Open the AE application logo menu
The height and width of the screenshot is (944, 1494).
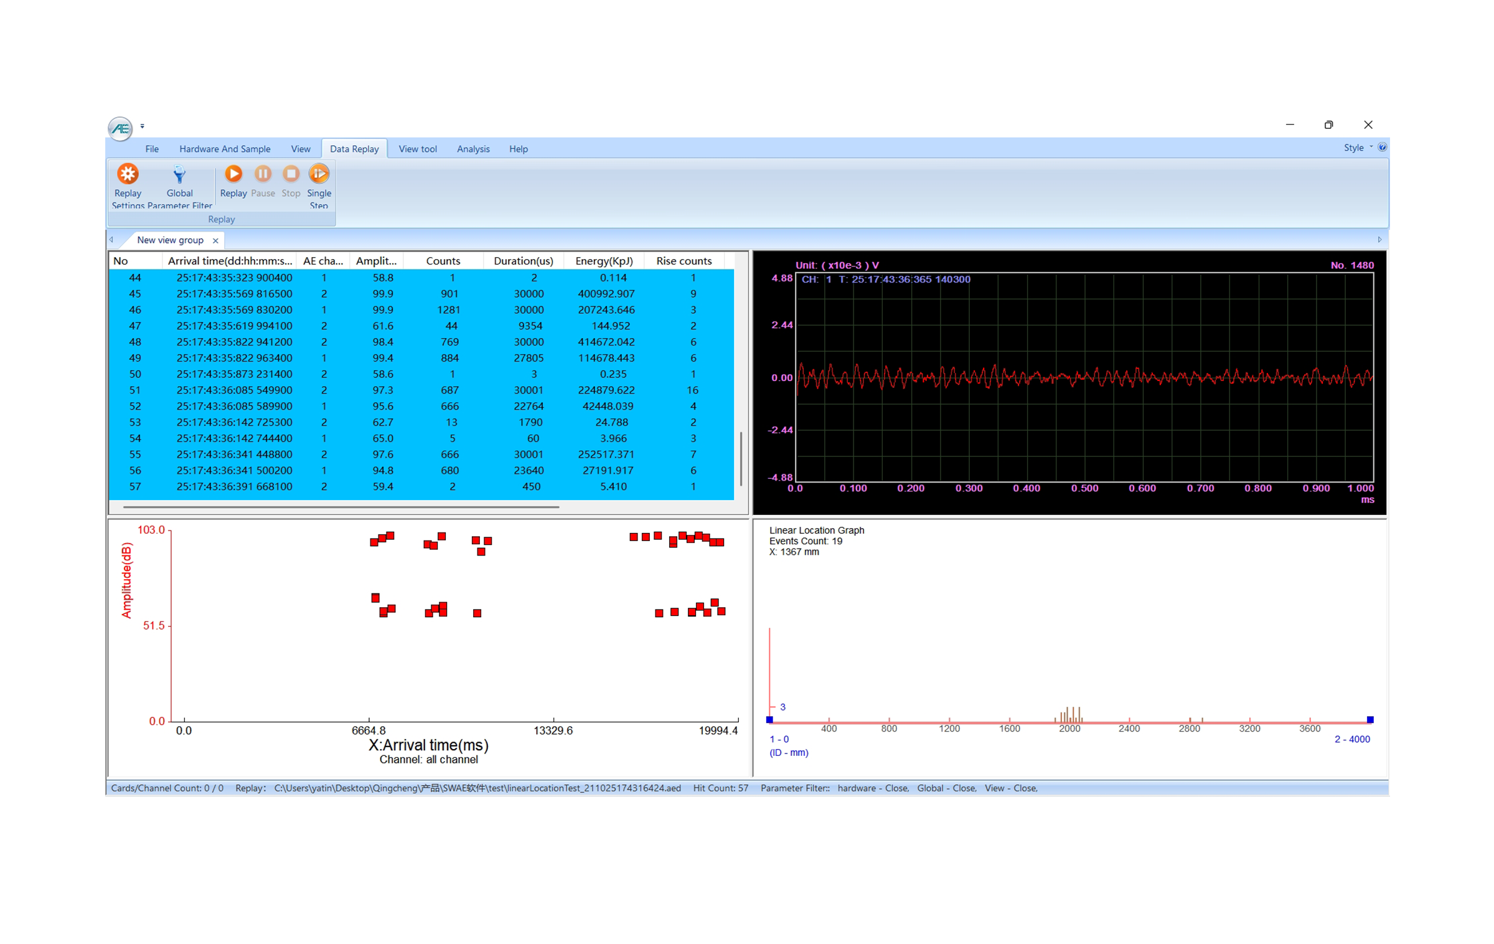tap(120, 128)
